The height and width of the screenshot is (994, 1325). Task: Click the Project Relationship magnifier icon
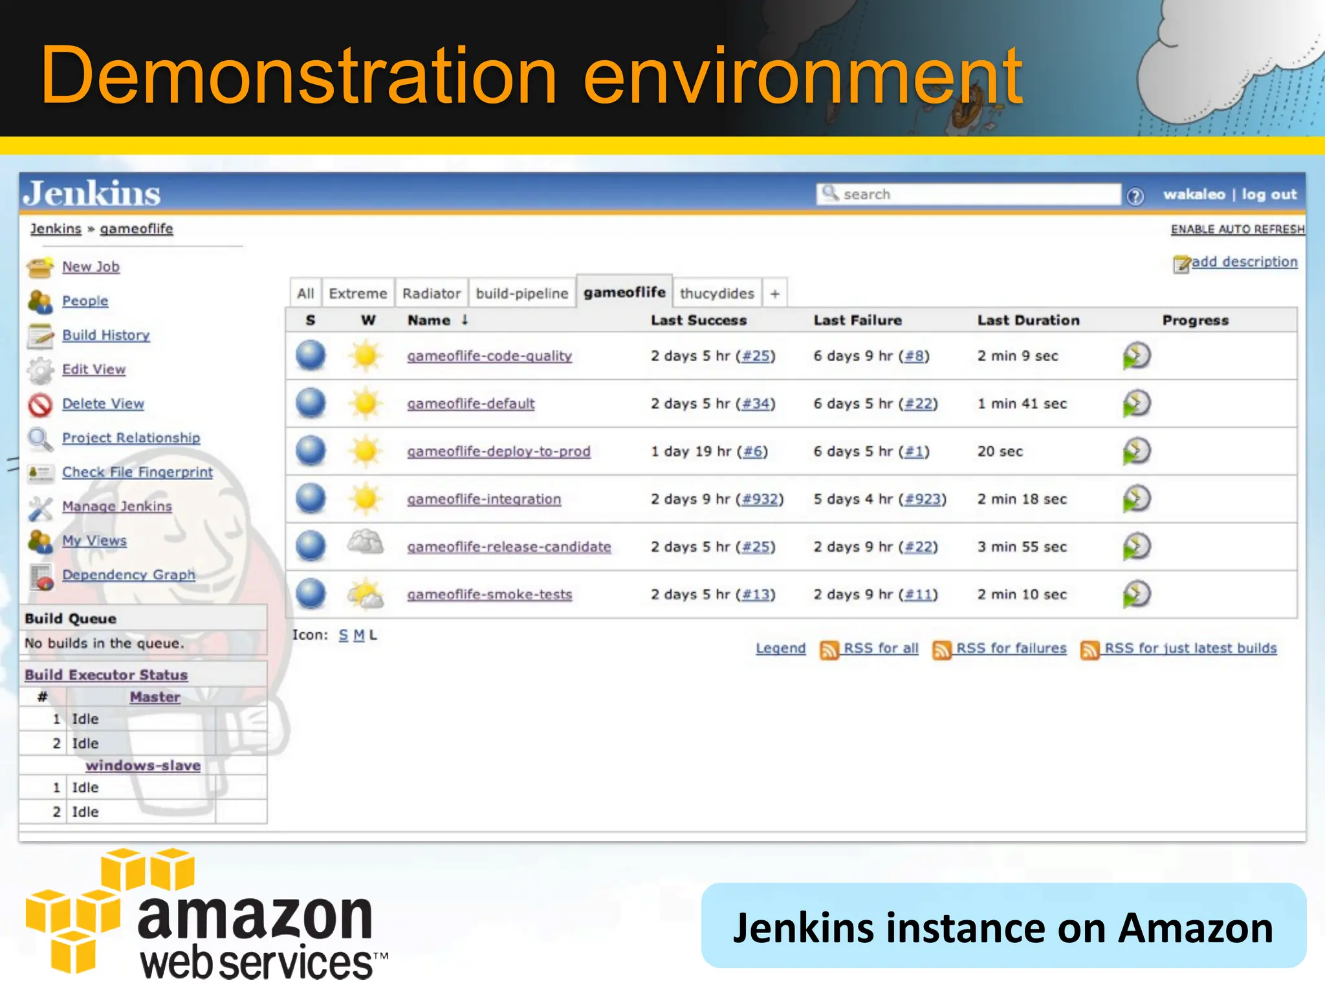[x=40, y=439]
